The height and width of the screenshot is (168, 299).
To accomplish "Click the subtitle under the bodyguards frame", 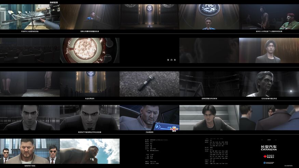I will [x=30, y=166].
